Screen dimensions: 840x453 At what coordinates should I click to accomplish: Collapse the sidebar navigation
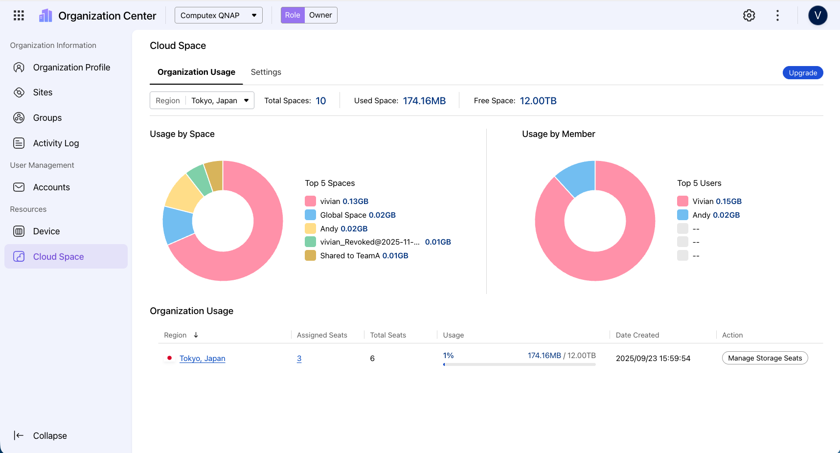point(41,436)
